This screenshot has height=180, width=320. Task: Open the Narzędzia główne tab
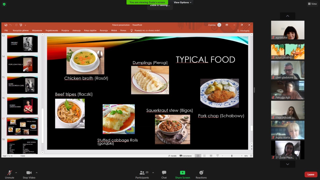click(21, 30)
